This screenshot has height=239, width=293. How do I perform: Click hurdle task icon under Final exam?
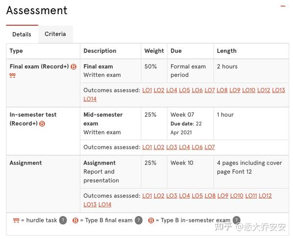[x=13, y=75]
